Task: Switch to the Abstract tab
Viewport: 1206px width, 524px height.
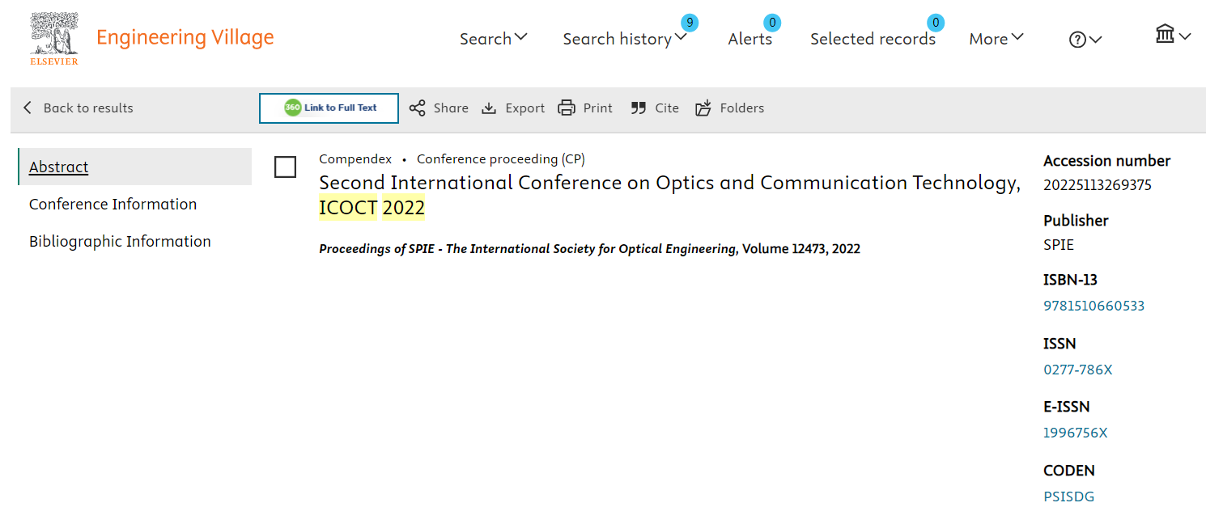Action: pos(135,167)
